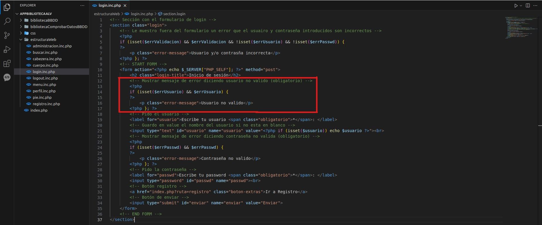Open the Source Control view icon
The width and height of the screenshot is (542, 225).
click(x=7, y=35)
